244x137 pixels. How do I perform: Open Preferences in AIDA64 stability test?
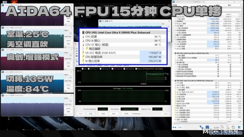(137, 114)
